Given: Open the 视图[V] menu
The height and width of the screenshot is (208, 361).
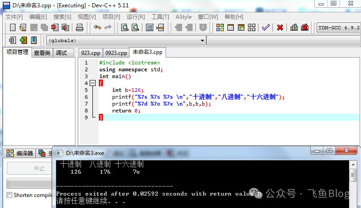Looking at the screenshot, I should pos(86,17).
